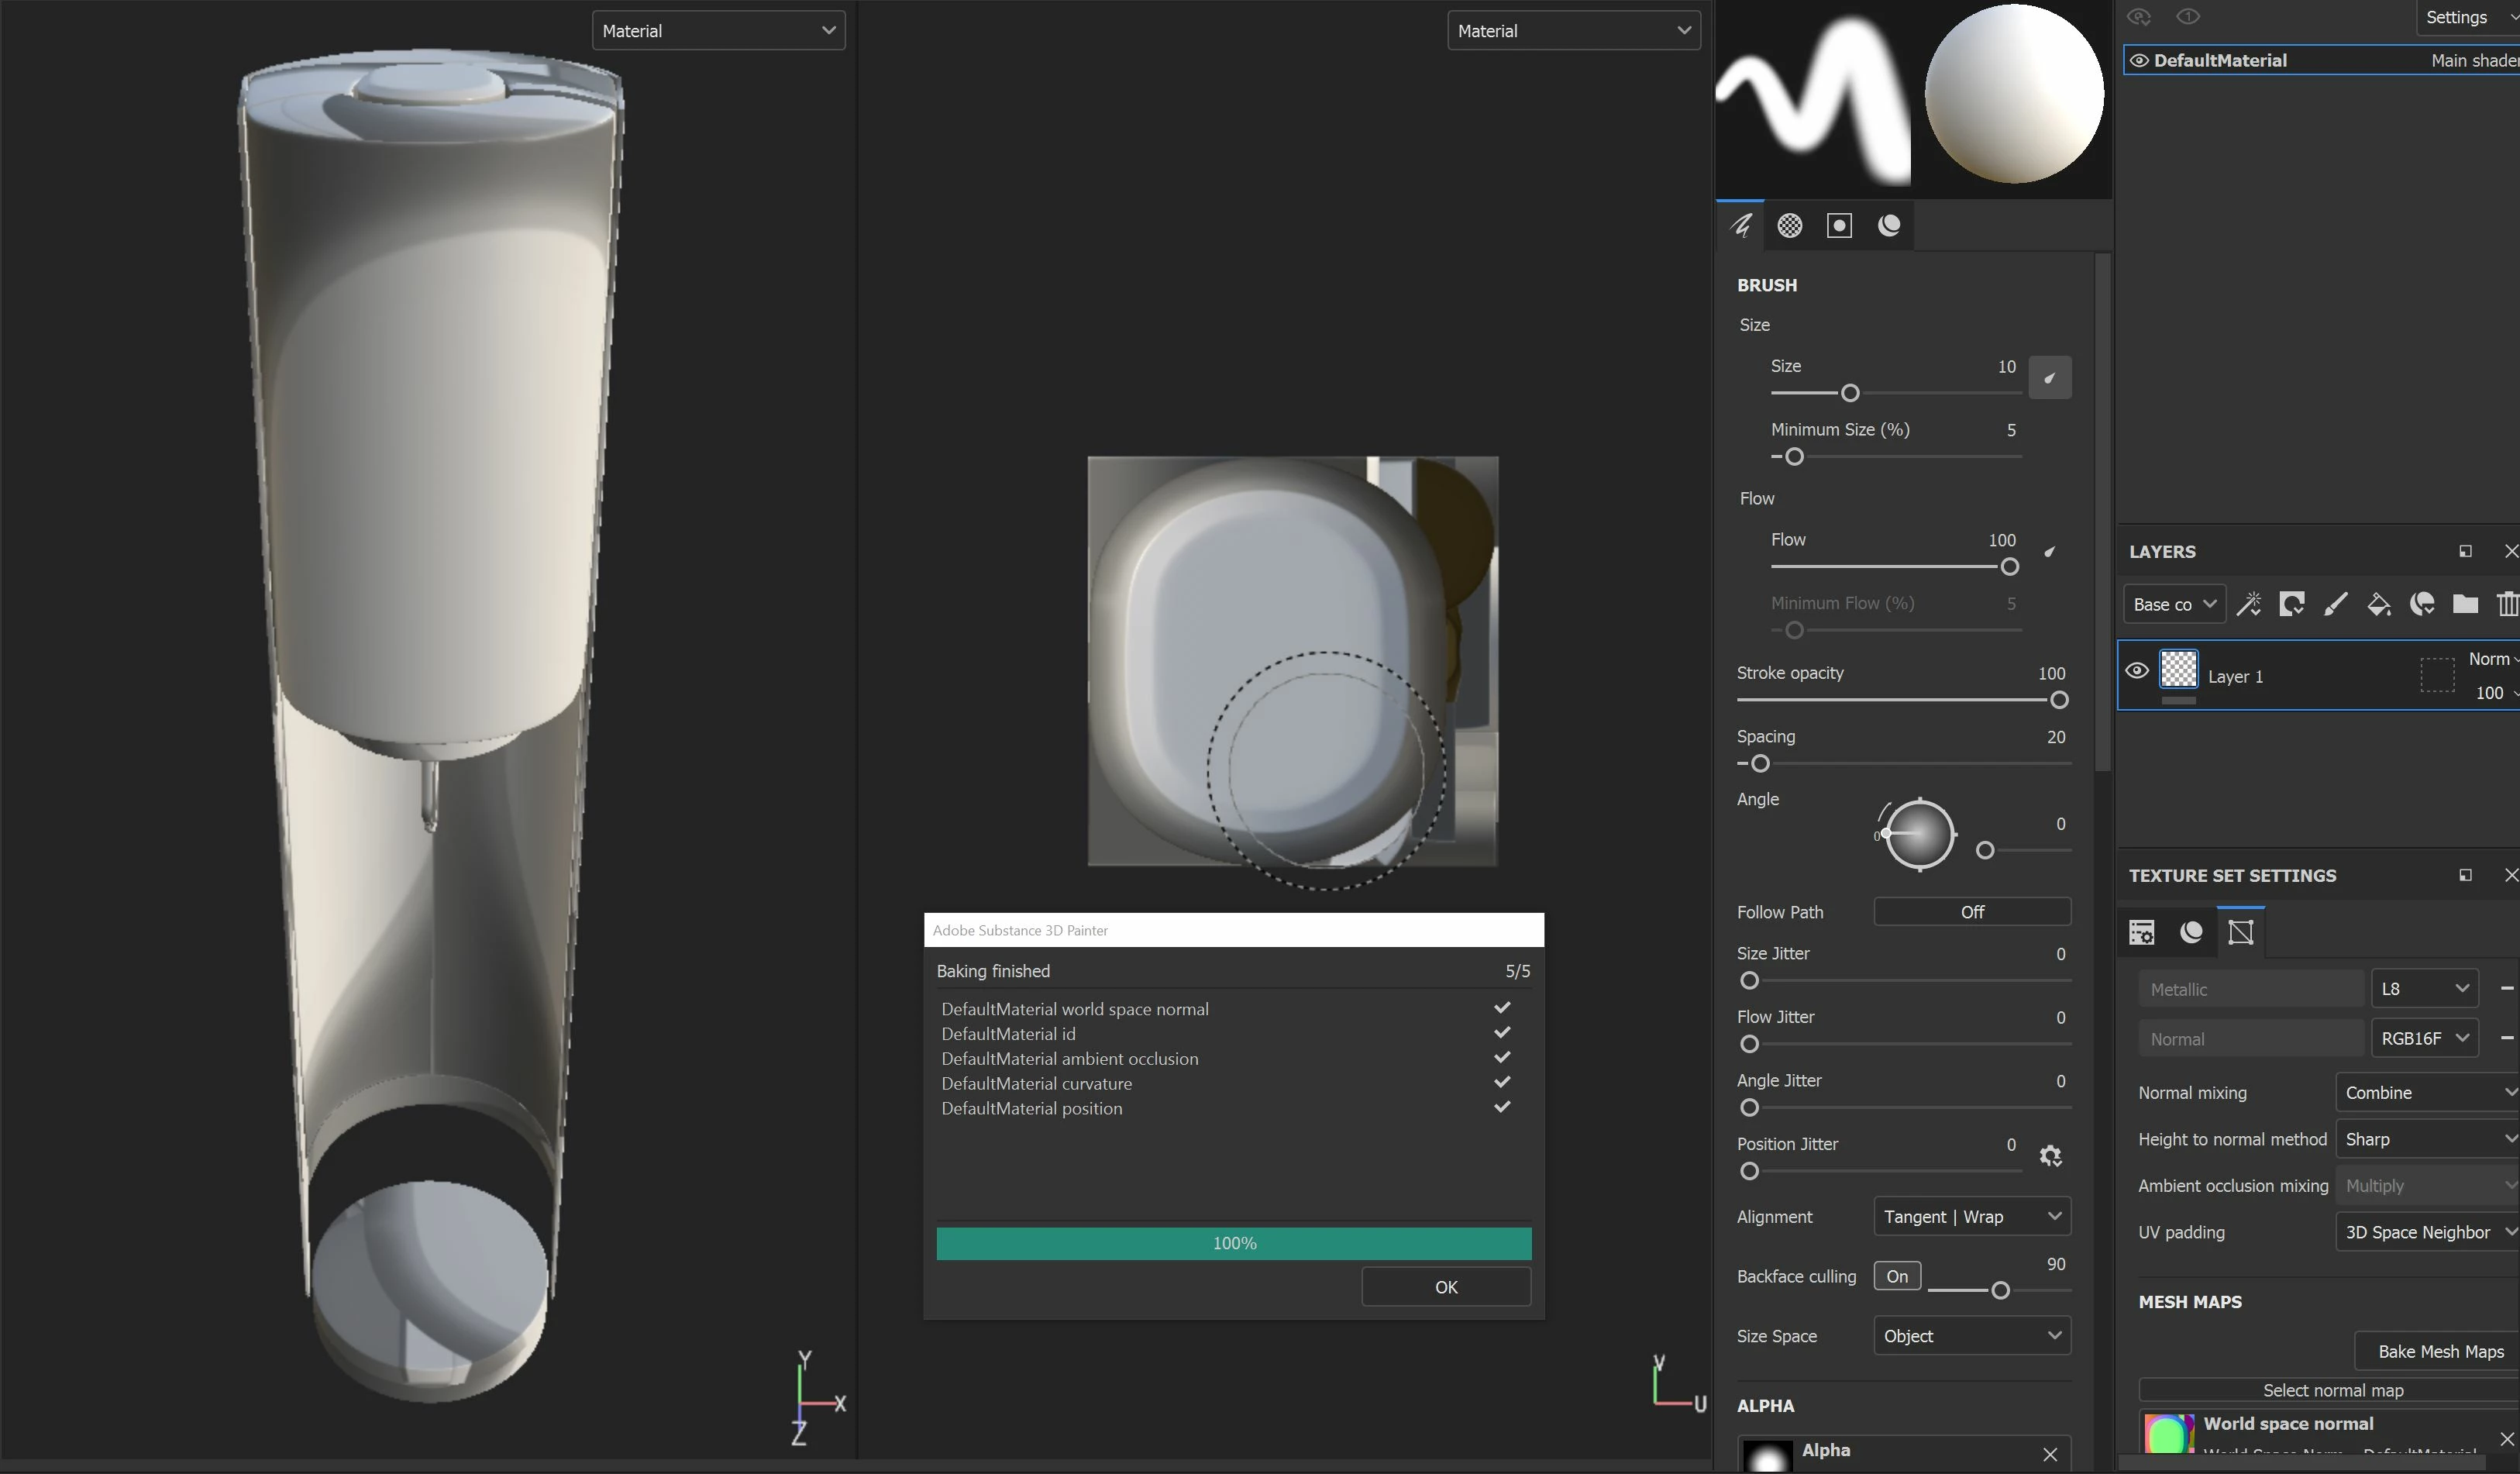The image size is (2520, 1474).
Task: Open the left viewport Material dropdown
Action: (718, 31)
